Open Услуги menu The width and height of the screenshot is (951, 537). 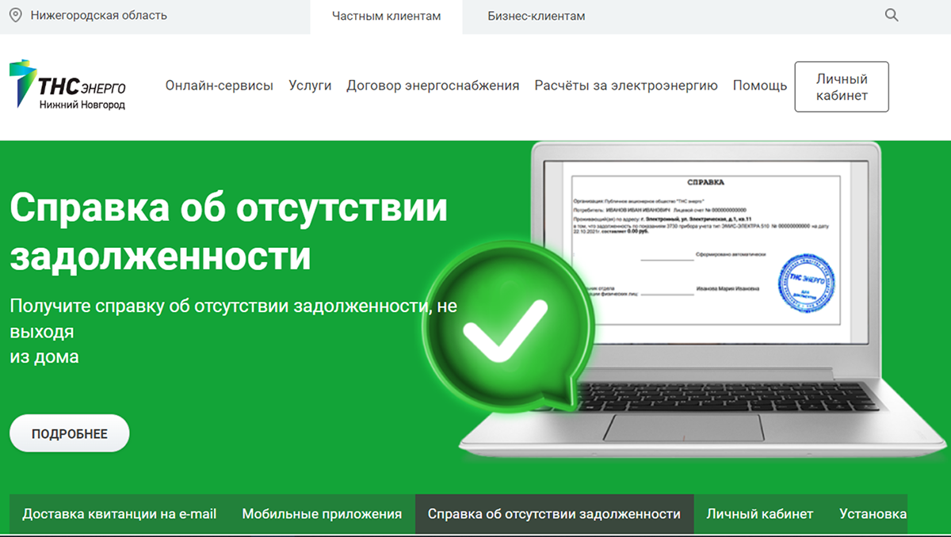pos(310,86)
